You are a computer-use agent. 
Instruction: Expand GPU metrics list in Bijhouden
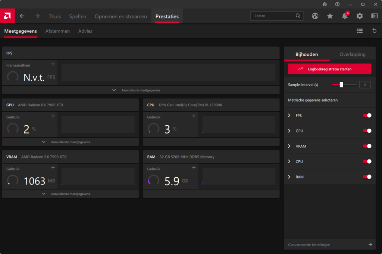pyautogui.click(x=289, y=131)
